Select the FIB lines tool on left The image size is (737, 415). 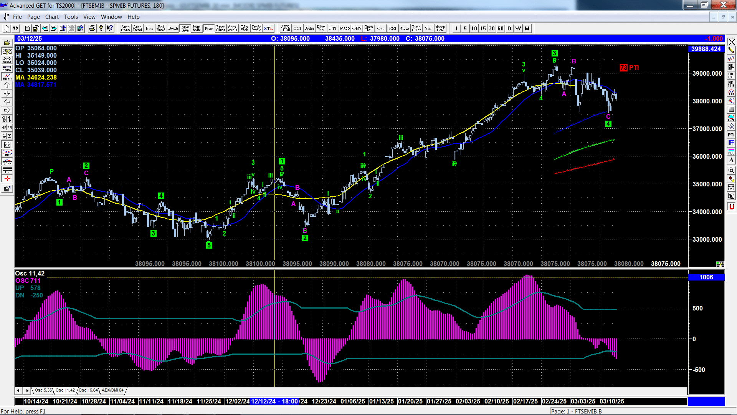click(x=7, y=170)
